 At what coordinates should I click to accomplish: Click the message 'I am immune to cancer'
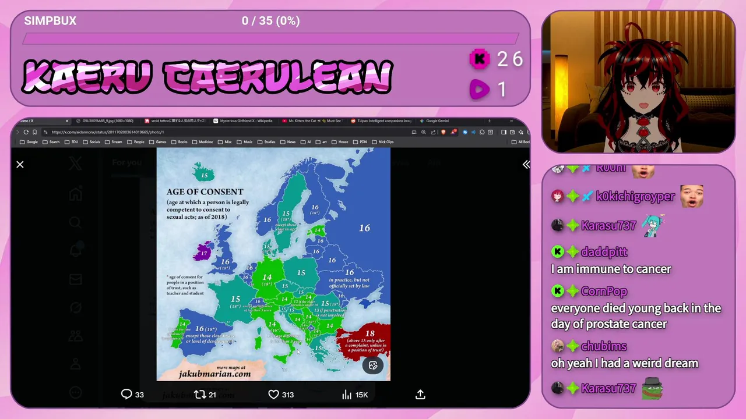[611, 269]
